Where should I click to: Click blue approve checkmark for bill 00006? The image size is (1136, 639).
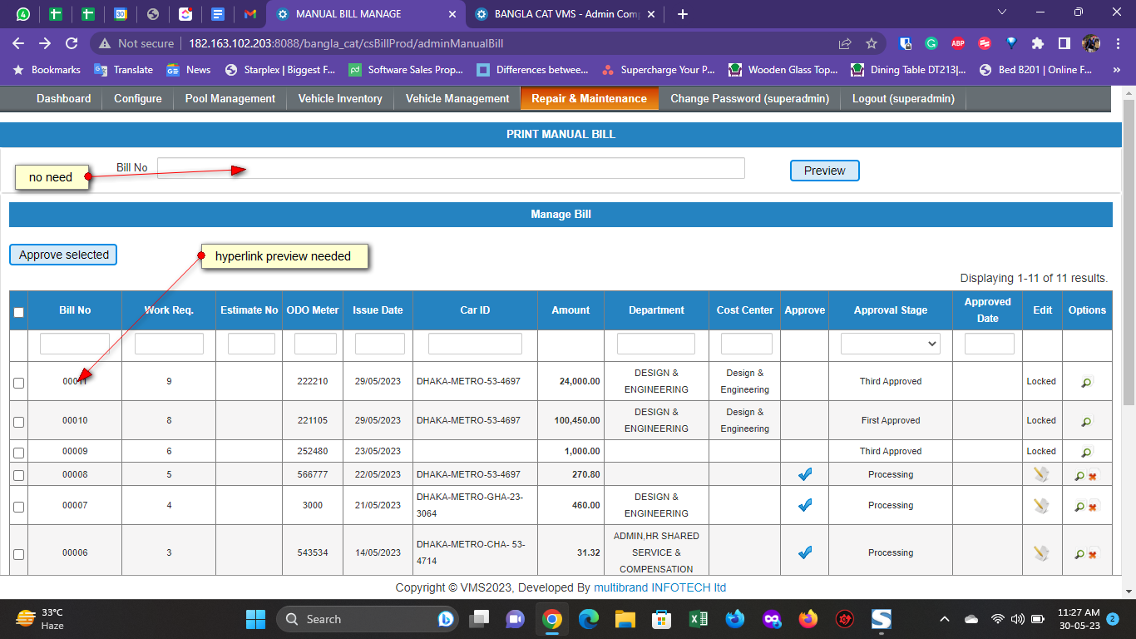[x=804, y=552]
